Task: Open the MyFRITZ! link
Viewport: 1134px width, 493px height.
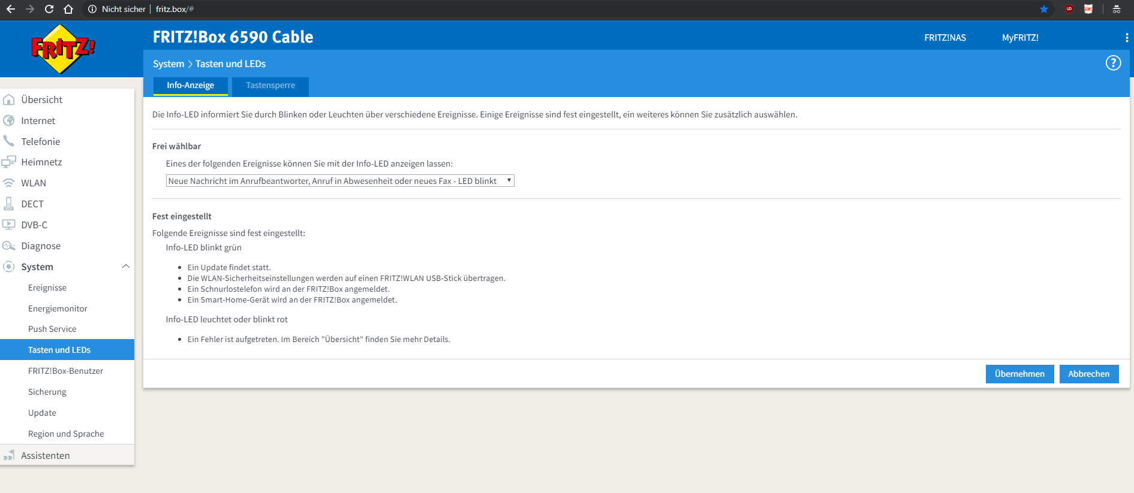Action: (x=1020, y=38)
